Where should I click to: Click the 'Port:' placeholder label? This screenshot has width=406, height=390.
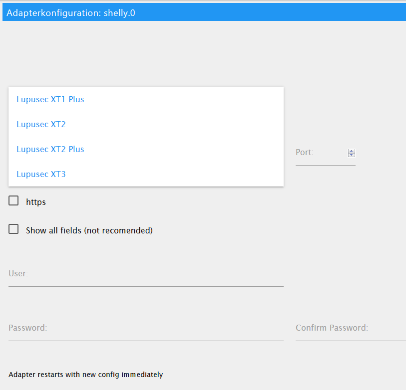tap(305, 152)
